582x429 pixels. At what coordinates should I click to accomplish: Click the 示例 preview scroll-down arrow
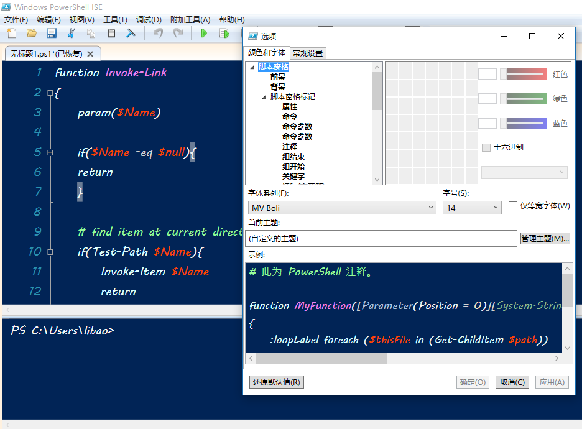click(567, 348)
